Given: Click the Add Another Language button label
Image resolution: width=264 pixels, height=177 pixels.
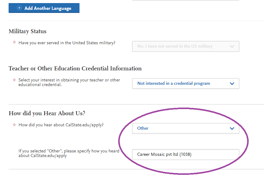Looking at the screenshot, I should pos(48,8).
